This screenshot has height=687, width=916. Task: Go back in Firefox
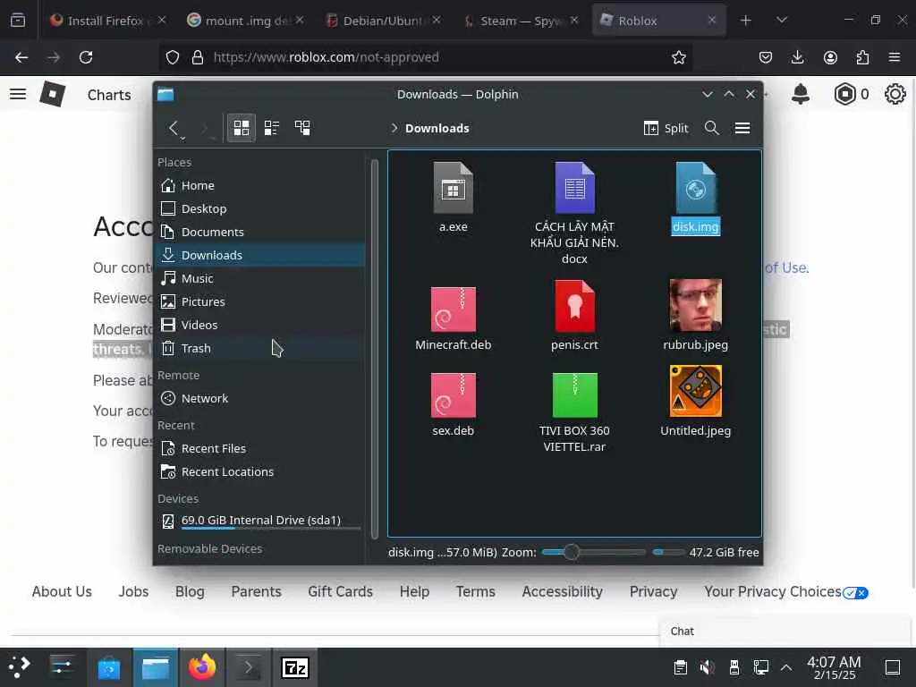[21, 57]
